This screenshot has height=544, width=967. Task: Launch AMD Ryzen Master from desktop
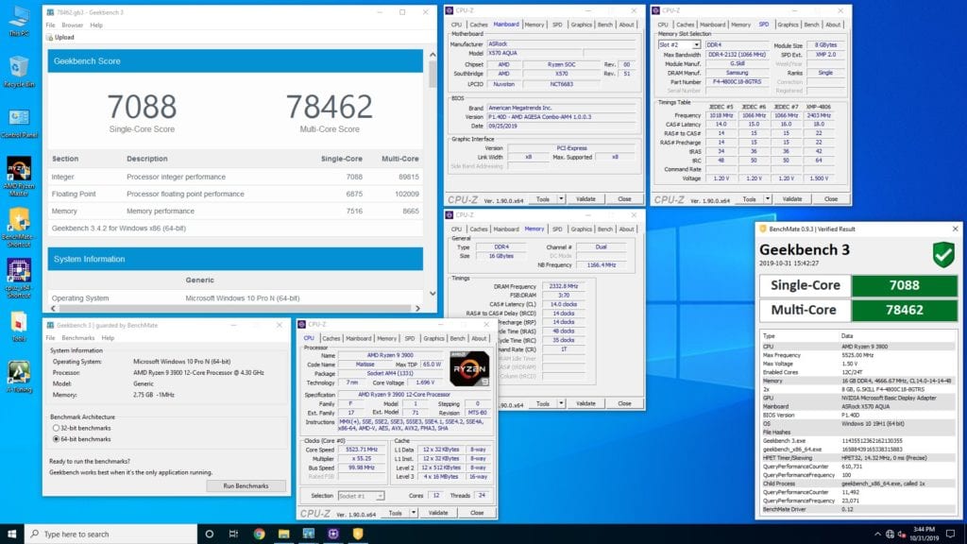point(19,176)
